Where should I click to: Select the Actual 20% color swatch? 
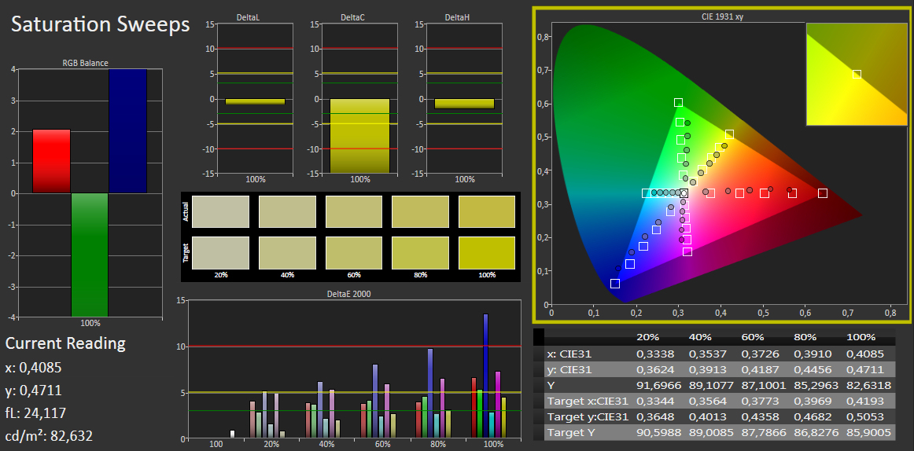220,211
